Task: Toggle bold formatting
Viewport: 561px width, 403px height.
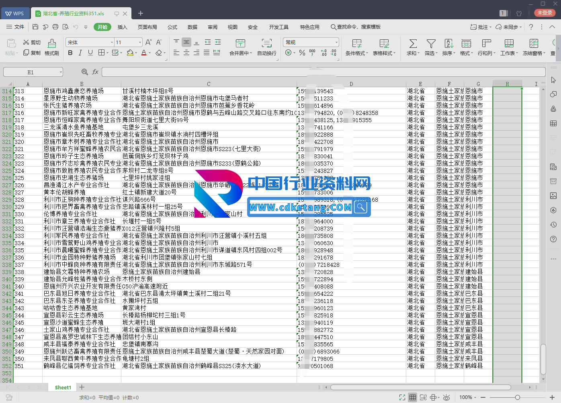Action: point(70,53)
